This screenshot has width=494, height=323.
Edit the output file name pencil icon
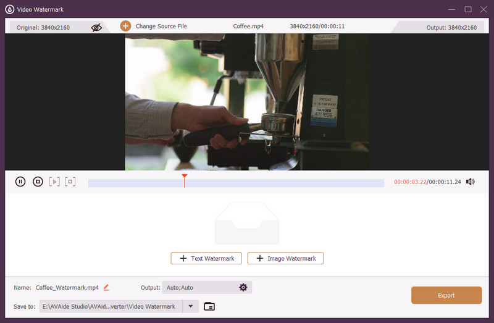pyautogui.click(x=106, y=287)
